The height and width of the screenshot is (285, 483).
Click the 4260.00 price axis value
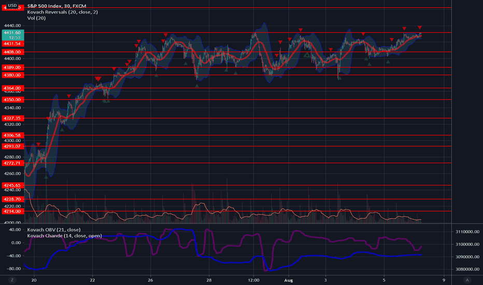point(12,174)
